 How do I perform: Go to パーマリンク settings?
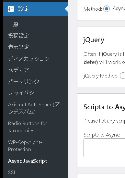(24, 81)
